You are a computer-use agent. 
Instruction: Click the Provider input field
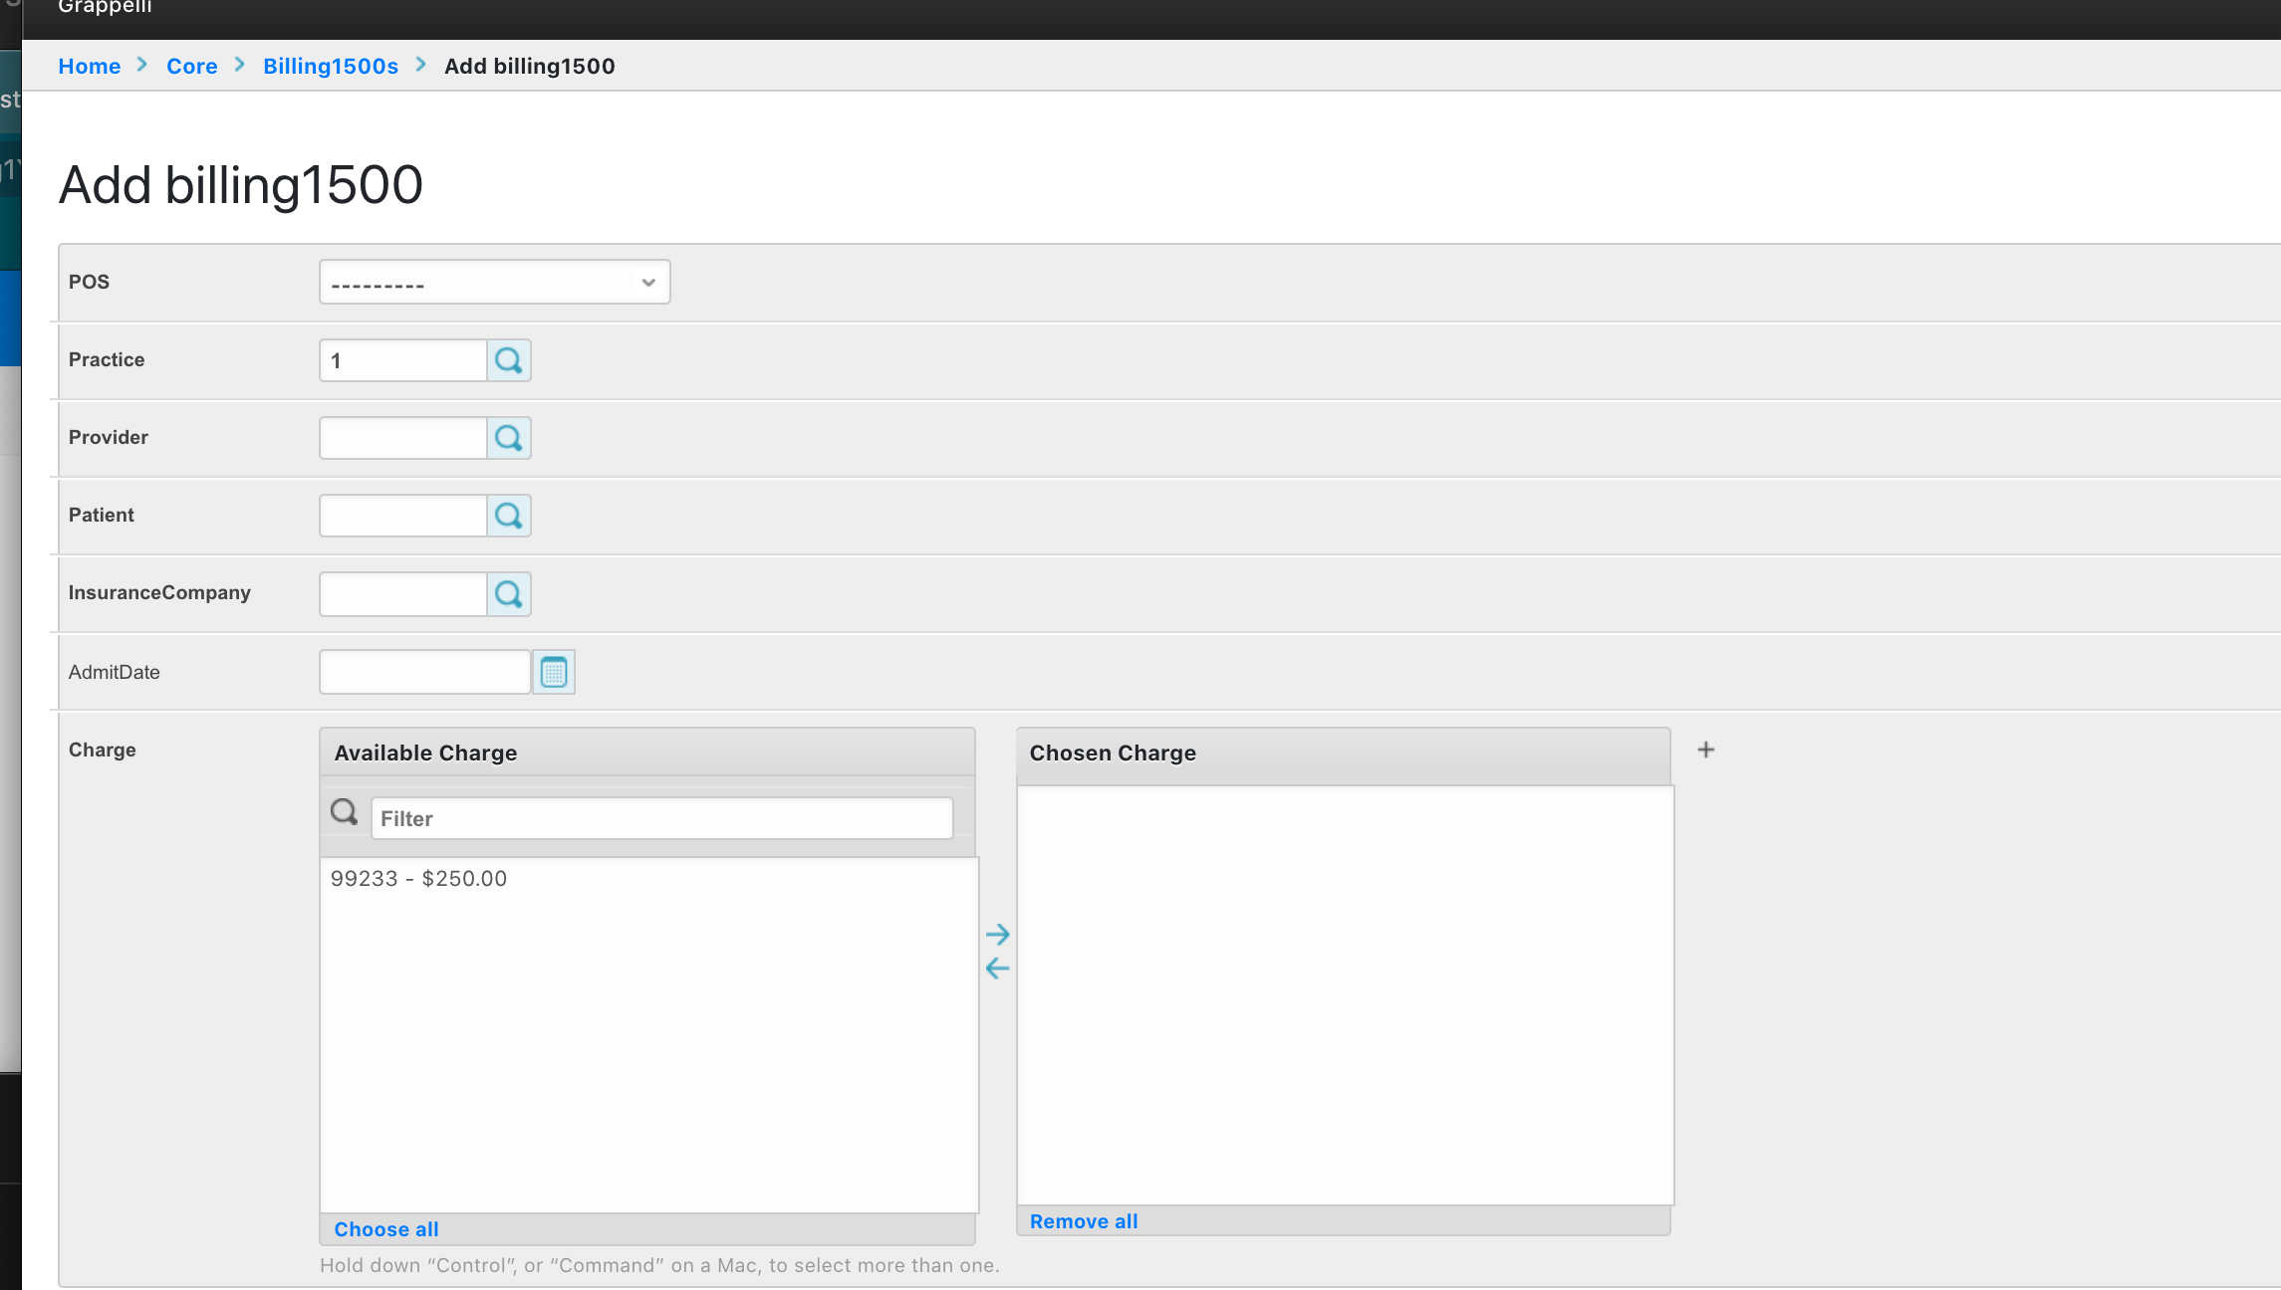click(x=401, y=437)
